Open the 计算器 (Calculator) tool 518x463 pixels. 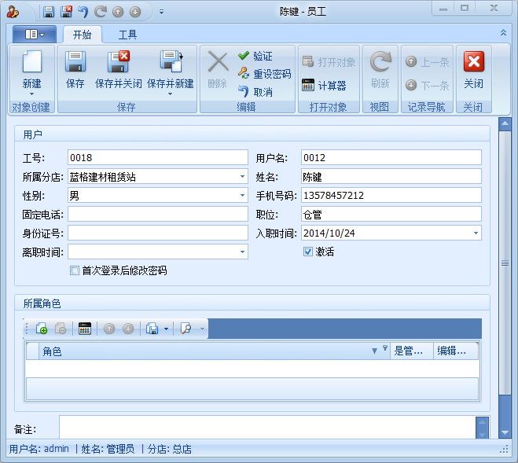[309, 86]
